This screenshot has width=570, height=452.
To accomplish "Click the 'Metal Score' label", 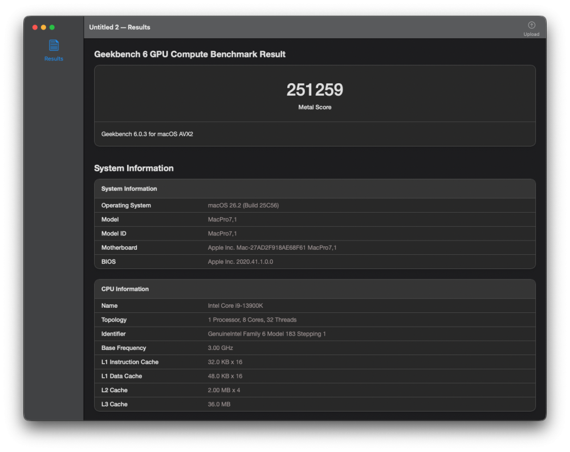I will (x=315, y=107).
